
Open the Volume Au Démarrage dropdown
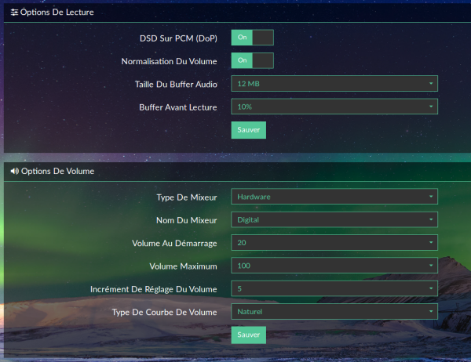point(334,243)
